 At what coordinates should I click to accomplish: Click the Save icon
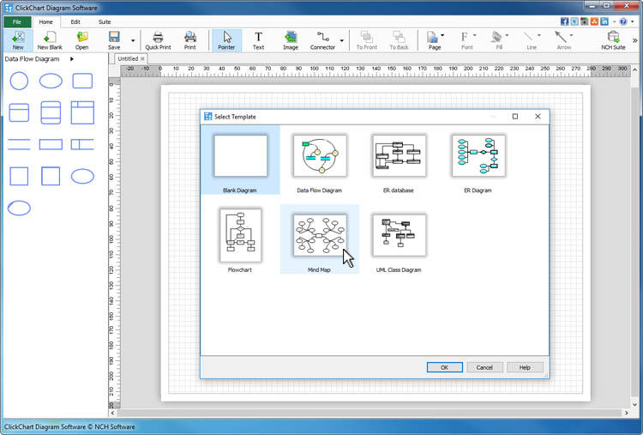(114, 40)
